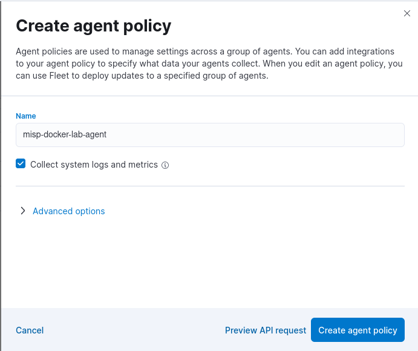The image size is (418, 351).
Task: Uncheck Collect system logs and metrics checkbox
Action: point(21,164)
